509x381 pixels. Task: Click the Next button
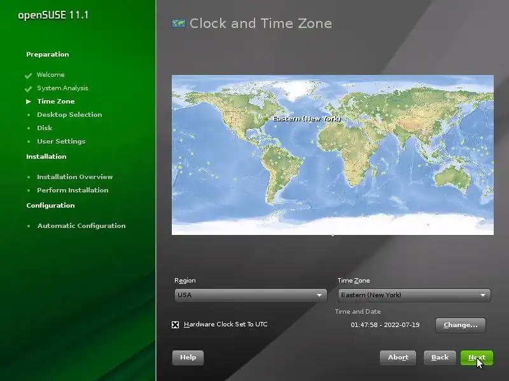point(477,358)
